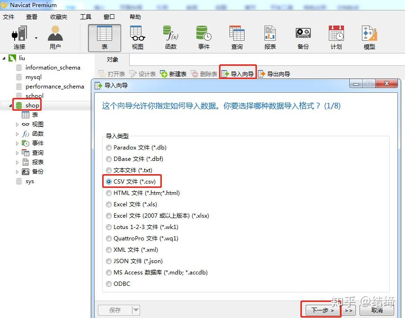
Task: Collapse the liu connection node
Action: [x=4, y=58]
